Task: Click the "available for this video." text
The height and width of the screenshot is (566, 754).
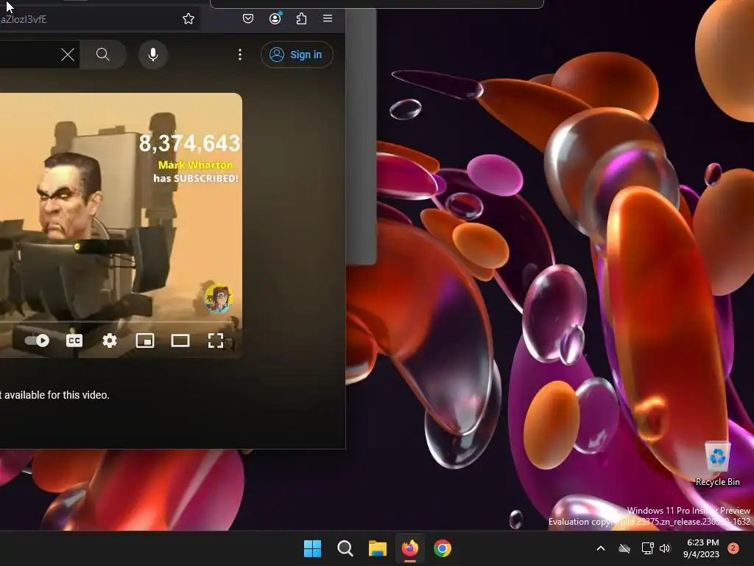Action: 57,395
